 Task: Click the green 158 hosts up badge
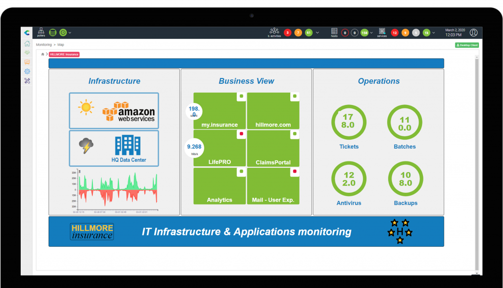coord(364,33)
